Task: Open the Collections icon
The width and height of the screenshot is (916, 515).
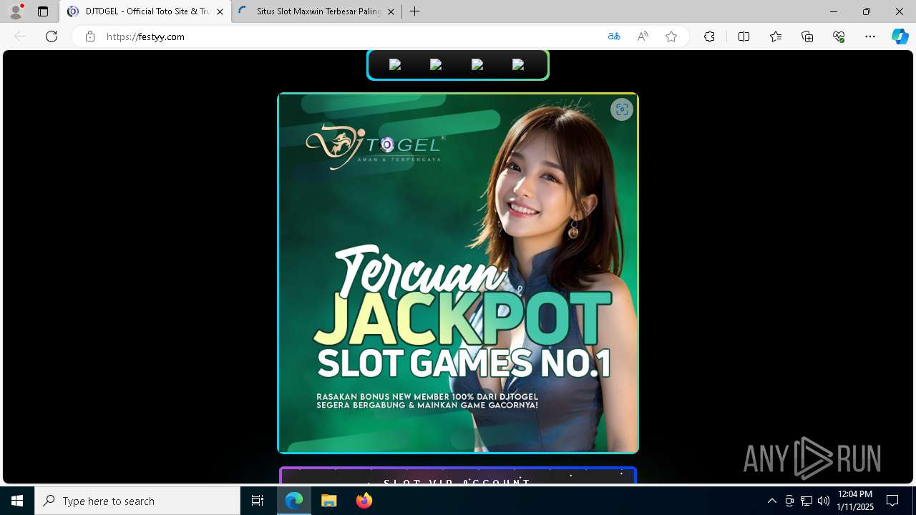Action: tap(807, 36)
